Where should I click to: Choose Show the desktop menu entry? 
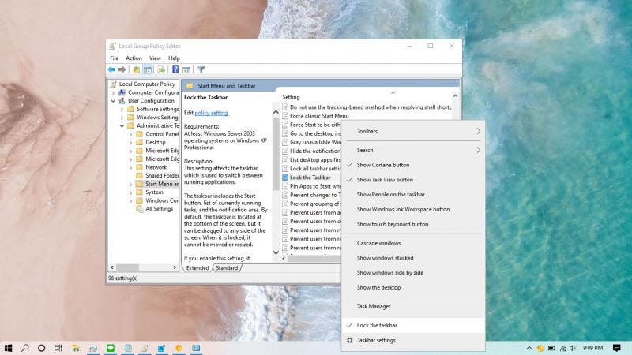click(x=413, y=287)
